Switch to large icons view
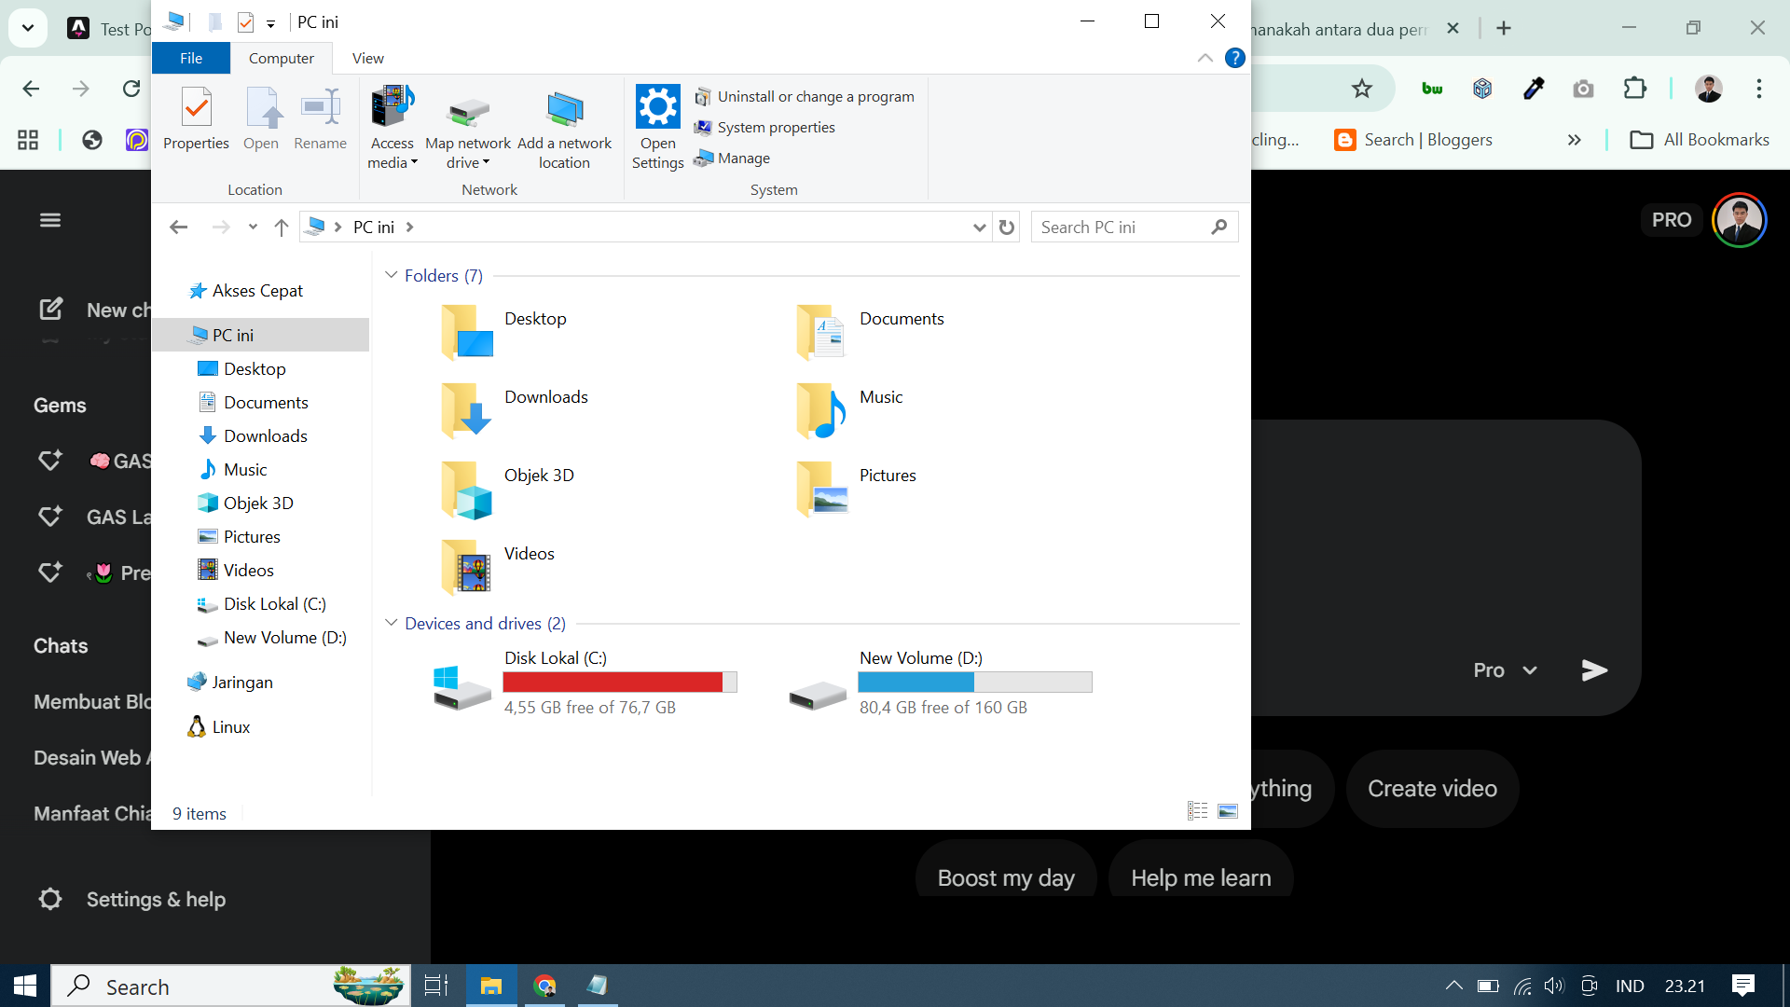The image size is (1790, 1007). 1228,811
